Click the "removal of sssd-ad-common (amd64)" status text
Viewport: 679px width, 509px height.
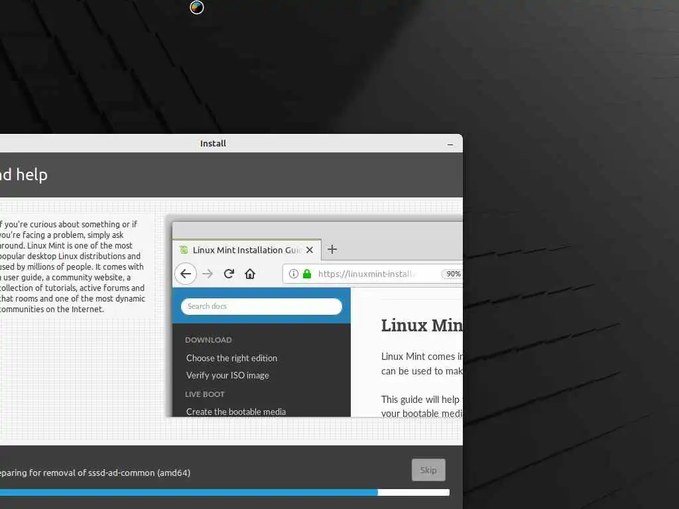point(124,473)
